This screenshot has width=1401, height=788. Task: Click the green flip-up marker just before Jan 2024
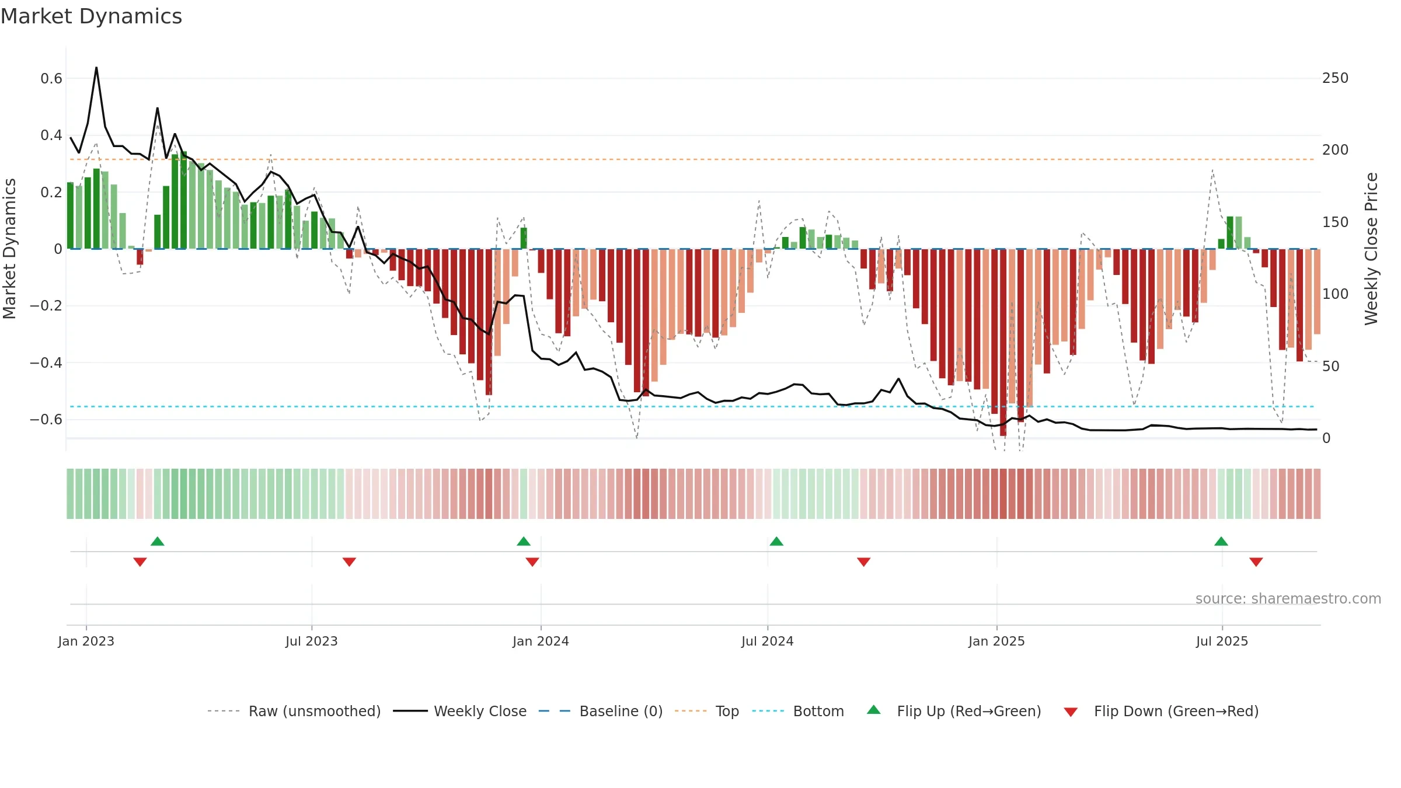coord(524,541)
